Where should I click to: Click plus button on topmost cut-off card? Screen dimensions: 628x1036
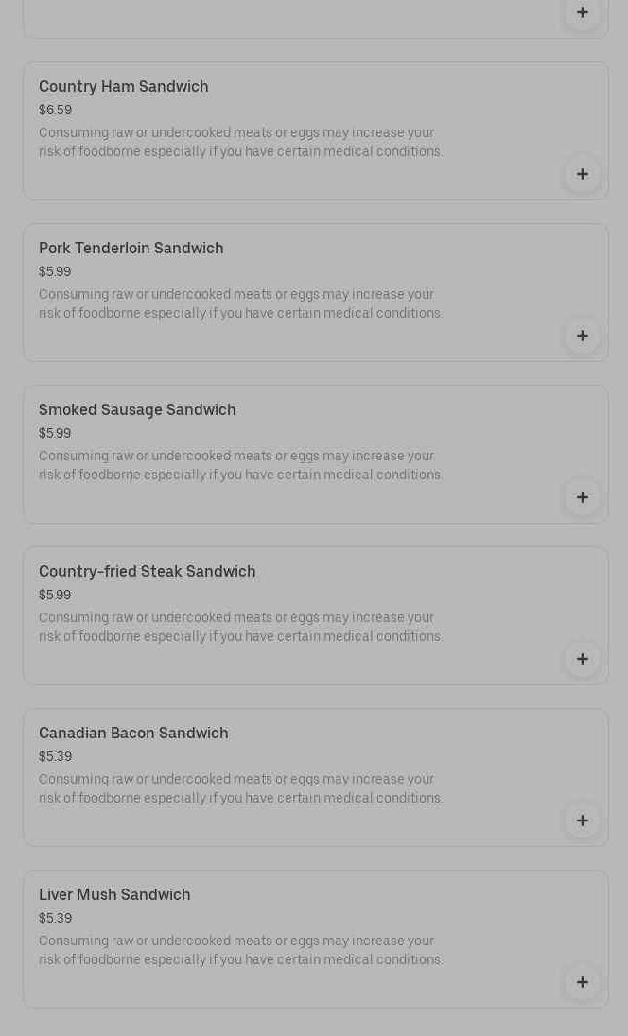[582, 12]
